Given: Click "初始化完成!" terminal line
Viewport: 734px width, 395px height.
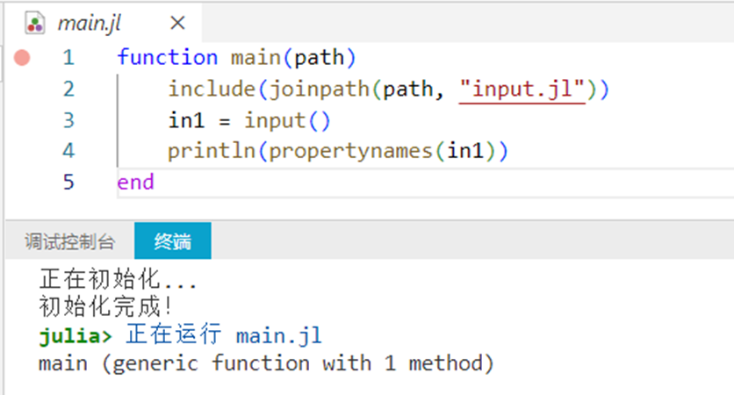Looking at the screenshot, I should tap(105, 307).
